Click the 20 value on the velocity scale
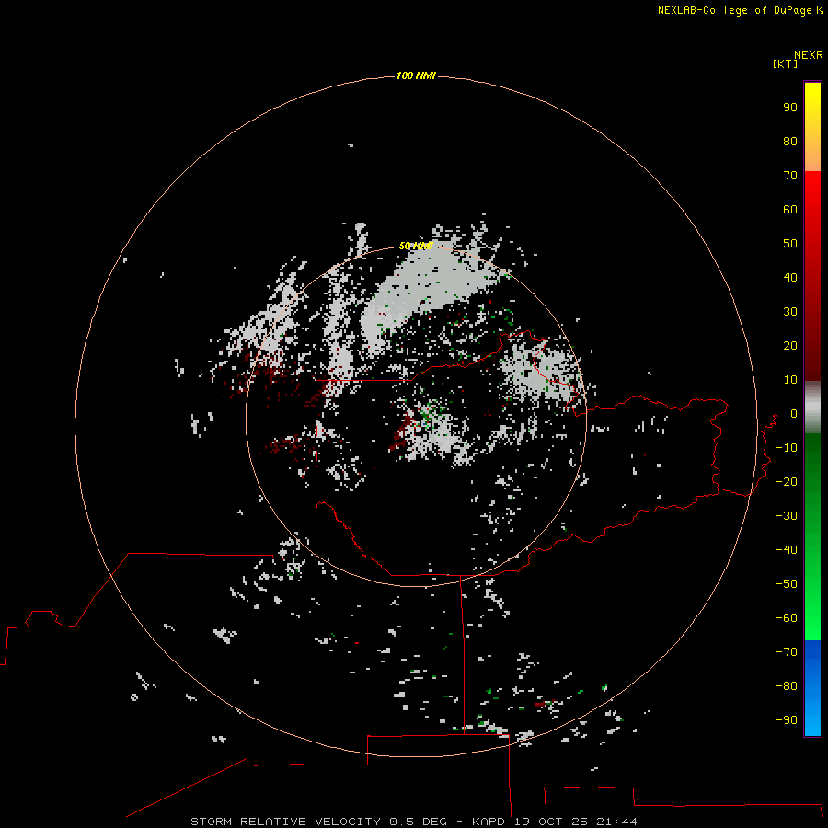This screenshot has height=828, width=828. point(790,346)
